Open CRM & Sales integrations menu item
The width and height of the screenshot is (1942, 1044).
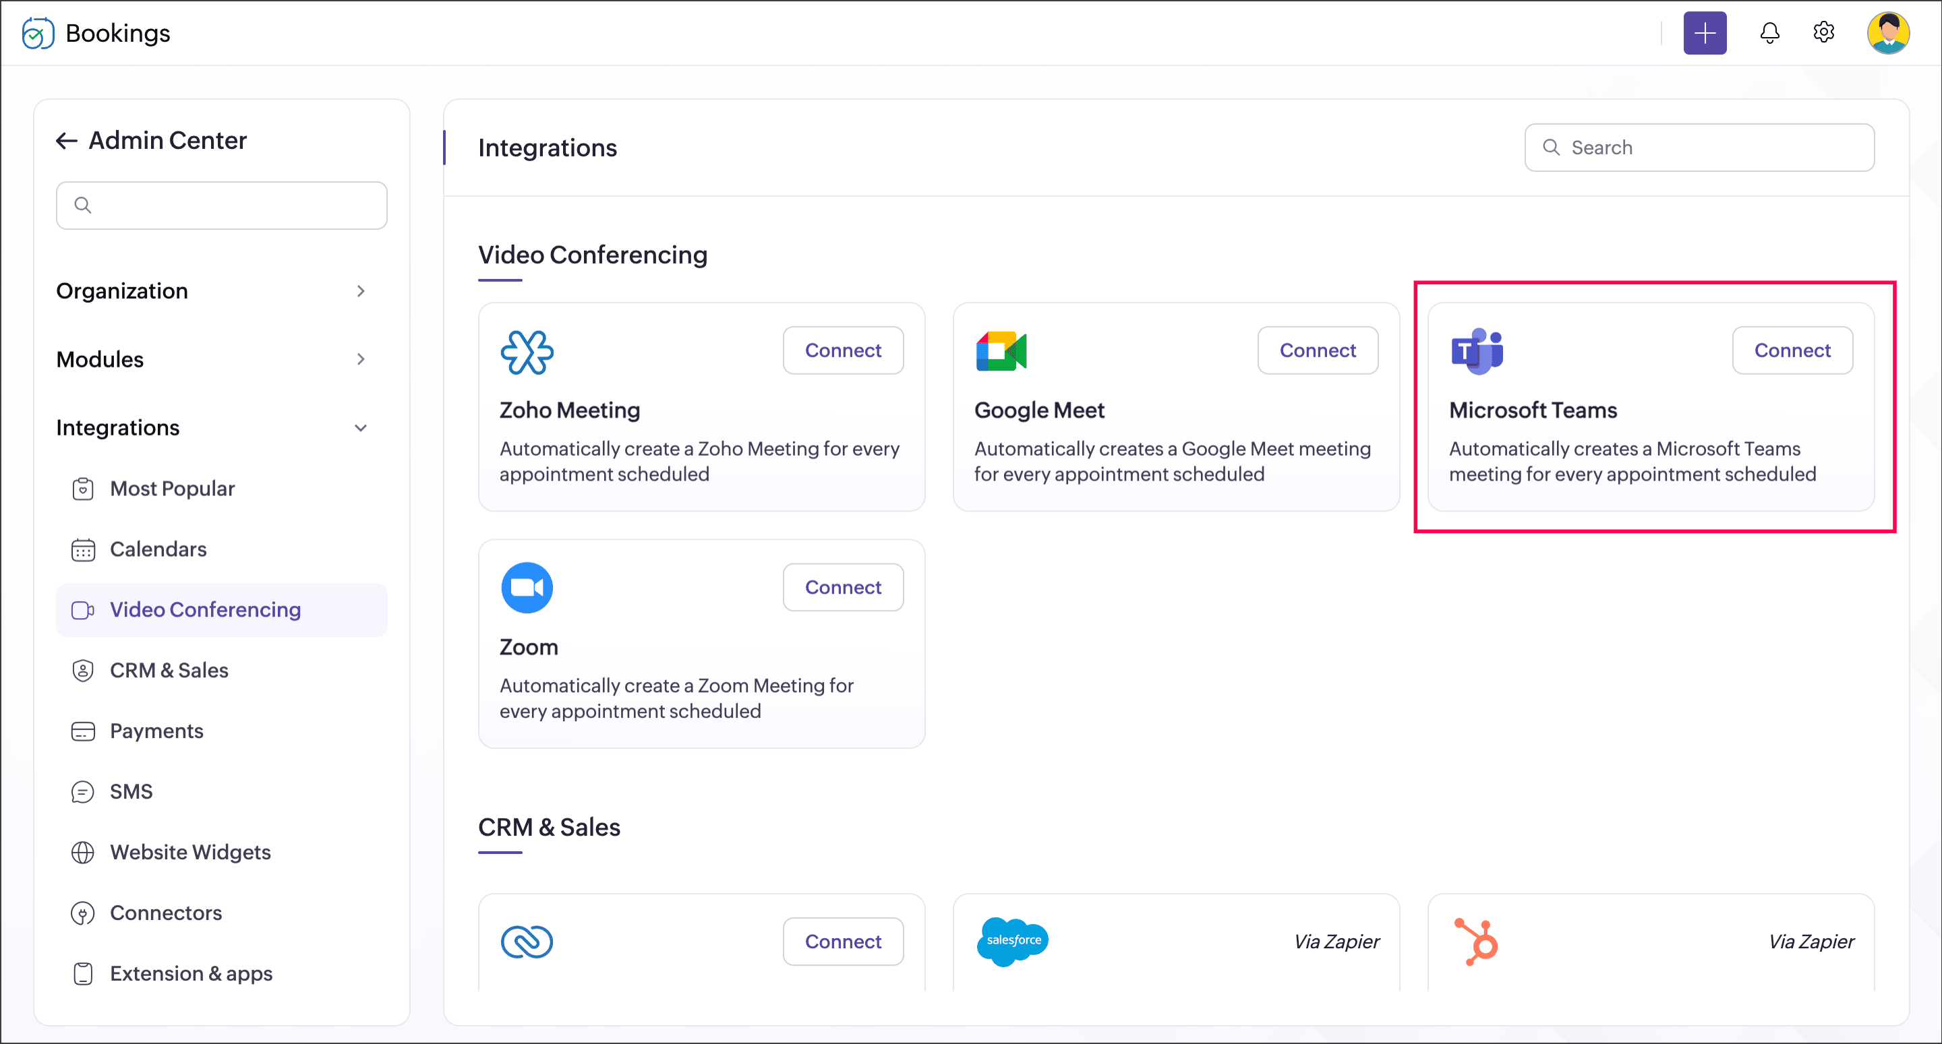[x=169, y=671]
